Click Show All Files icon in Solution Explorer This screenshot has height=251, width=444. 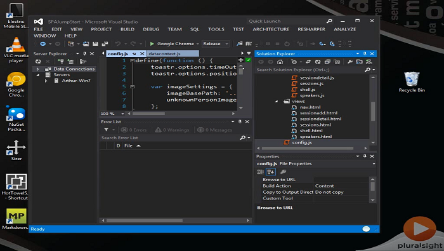pos(337,62)
